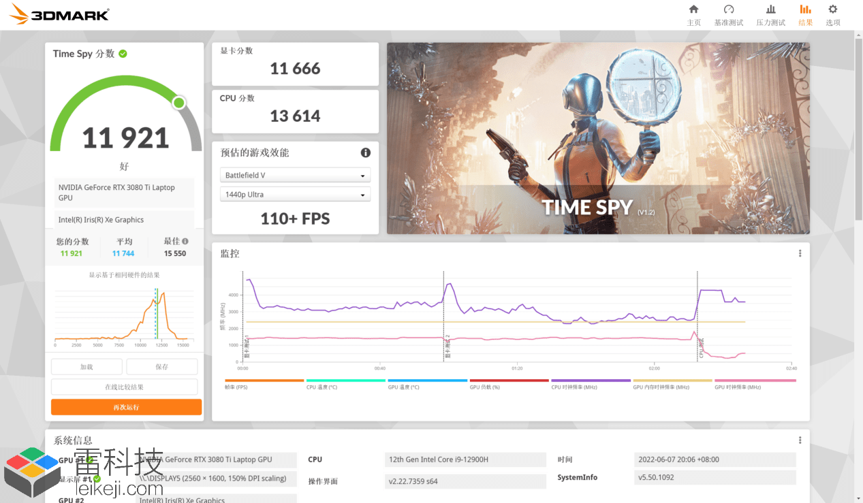Click the info icon beside estimated game performance
The width and height of the screenshot is (863, 503).
(365, 152)
